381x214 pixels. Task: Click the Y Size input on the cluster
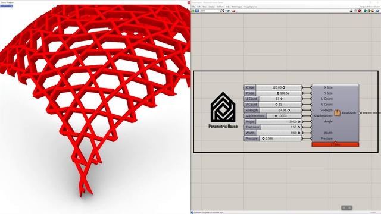[x=328, y=93]
